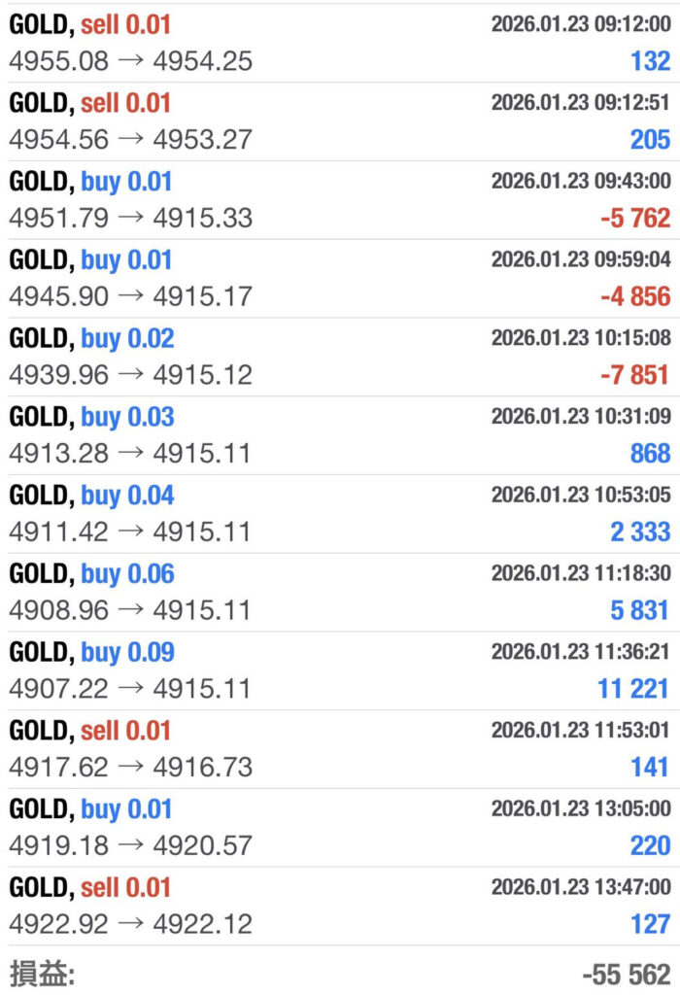Tap the price range 4908.96 → 4915.11

coord(130,610)
